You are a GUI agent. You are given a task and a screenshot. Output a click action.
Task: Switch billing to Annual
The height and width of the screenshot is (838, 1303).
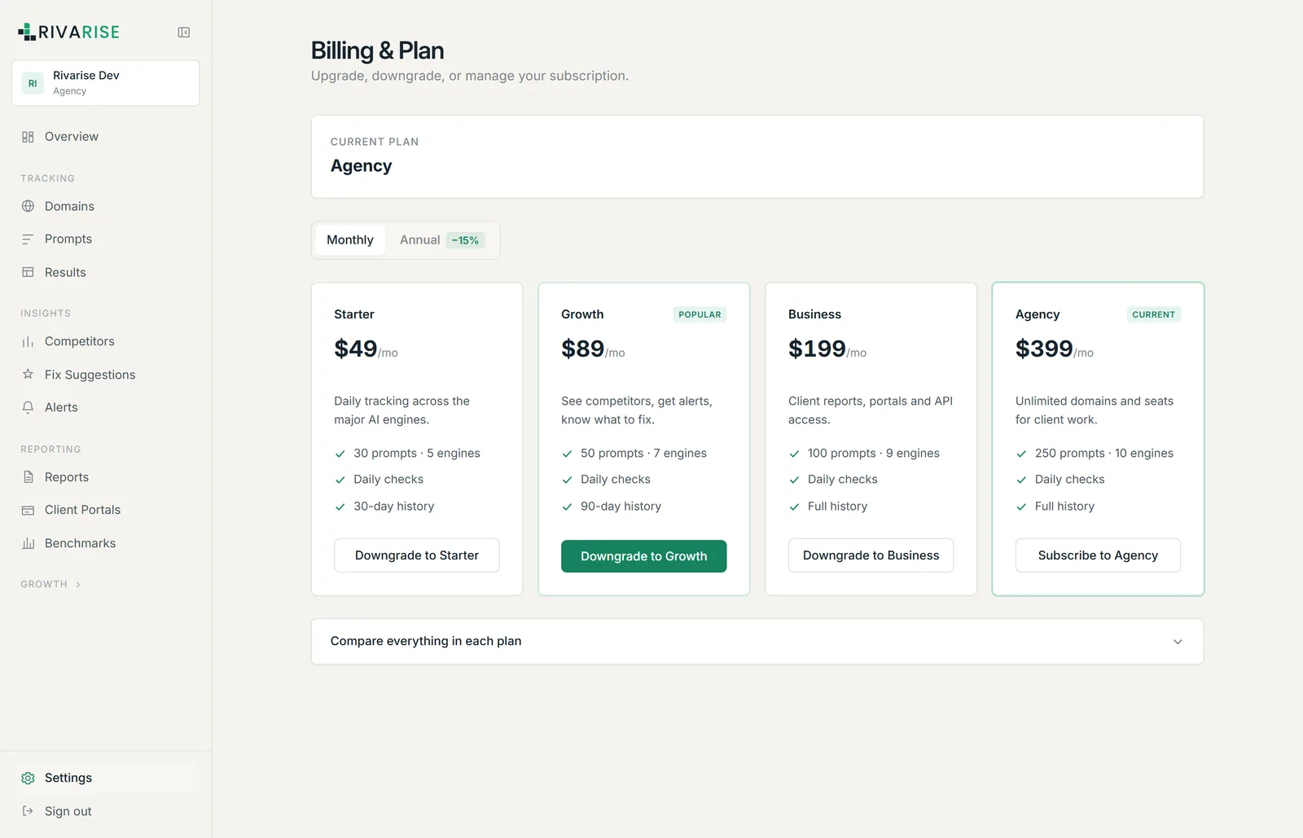tap(419, 240)
